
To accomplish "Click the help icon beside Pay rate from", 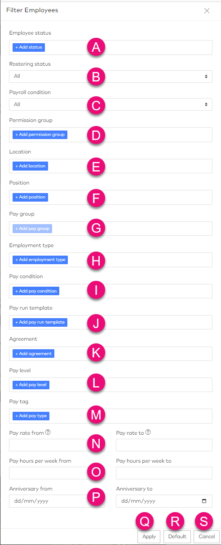I will point(48,432).
